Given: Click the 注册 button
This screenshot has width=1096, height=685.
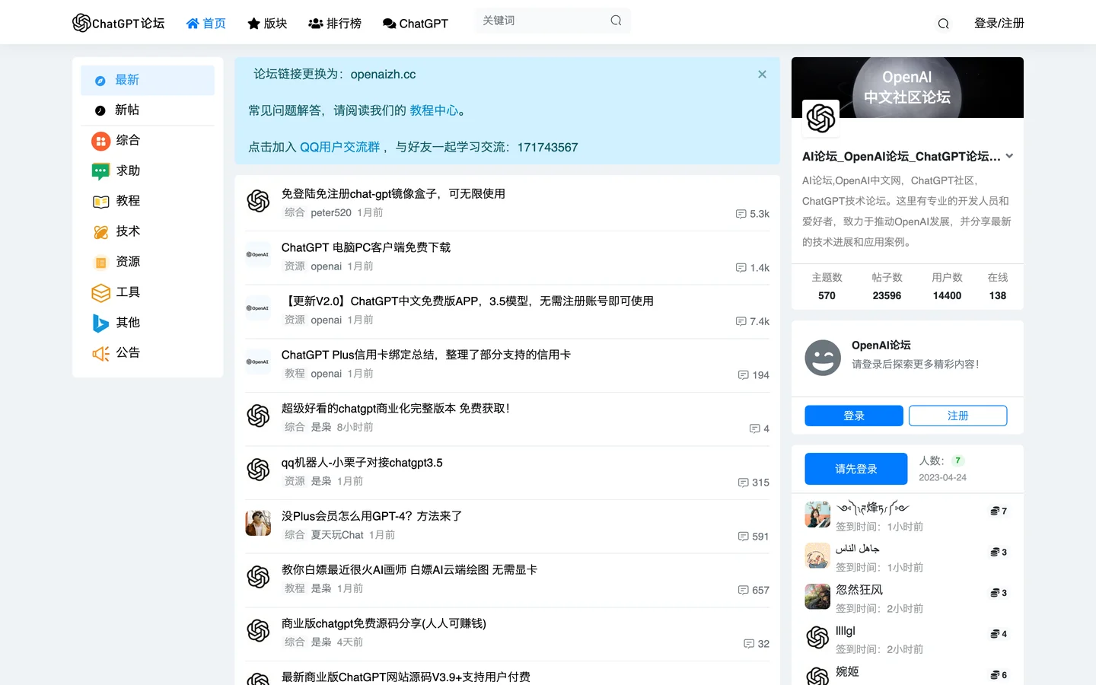Looking at the screenshot, I should pyautogui.click(x=957, y=416).
